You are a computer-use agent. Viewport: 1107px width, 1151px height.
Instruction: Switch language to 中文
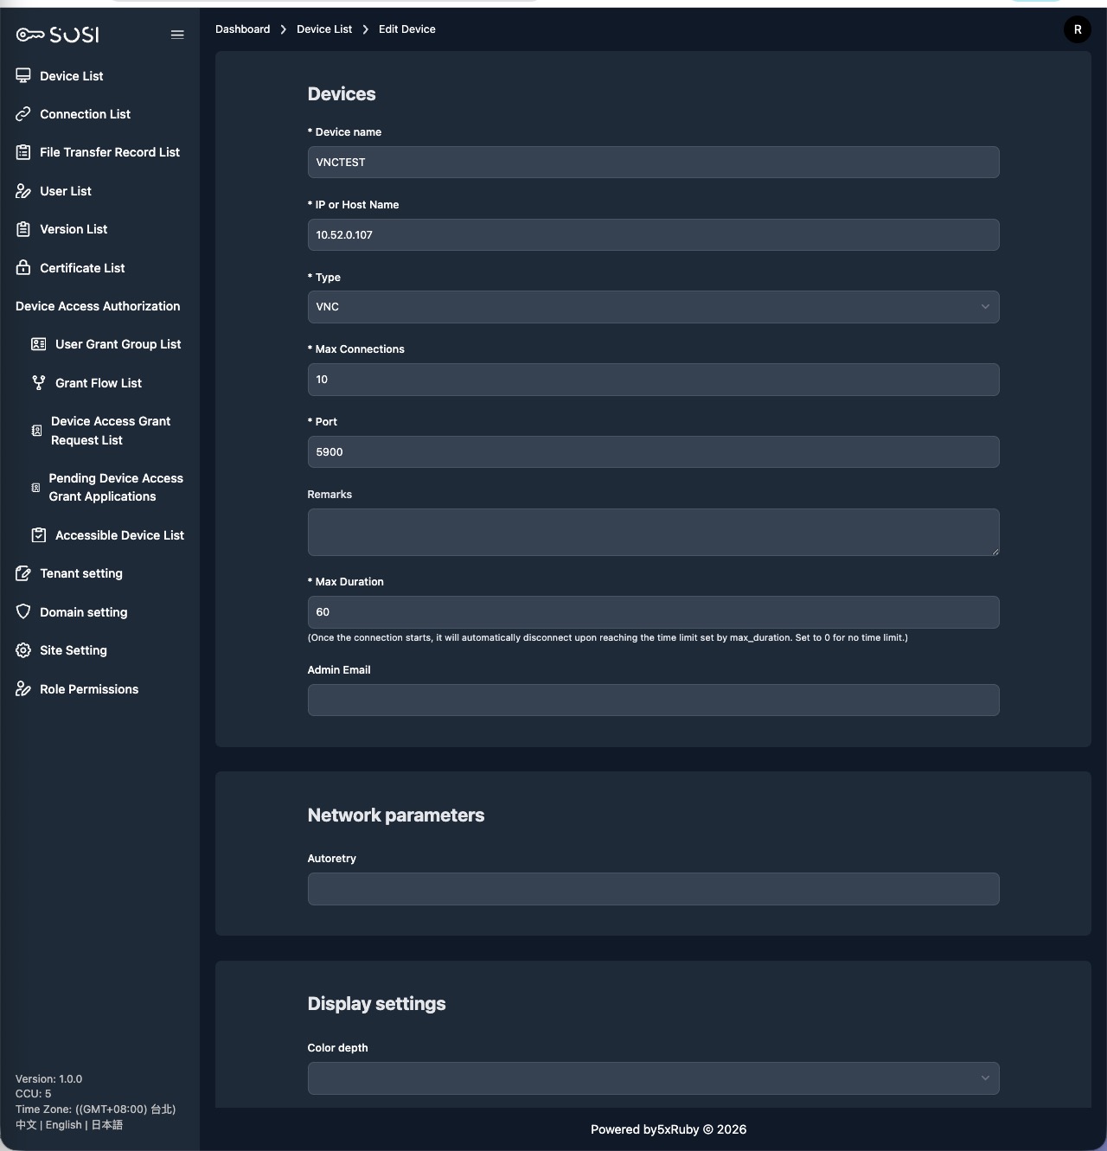point(26,1125)
